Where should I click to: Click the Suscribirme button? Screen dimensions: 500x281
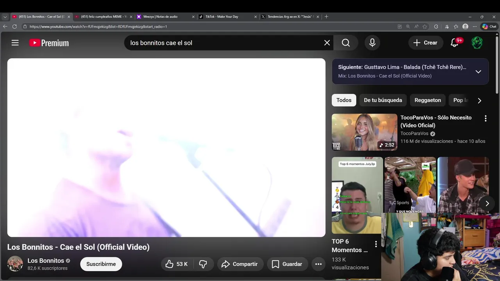click(x=101, y=264)
